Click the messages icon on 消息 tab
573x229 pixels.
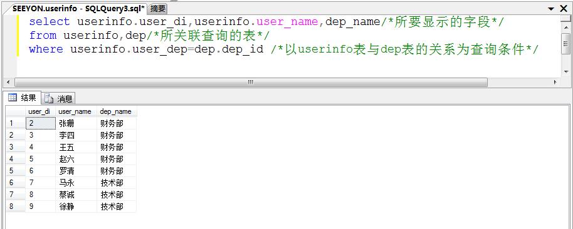[x=49, y=98]
